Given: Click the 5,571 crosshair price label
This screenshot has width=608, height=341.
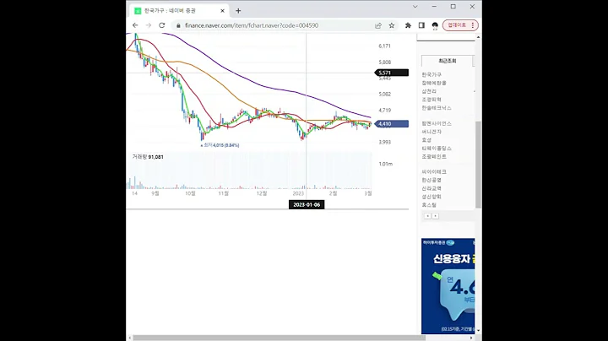Looking at the screenshot, I should click(x=392, y=73).
